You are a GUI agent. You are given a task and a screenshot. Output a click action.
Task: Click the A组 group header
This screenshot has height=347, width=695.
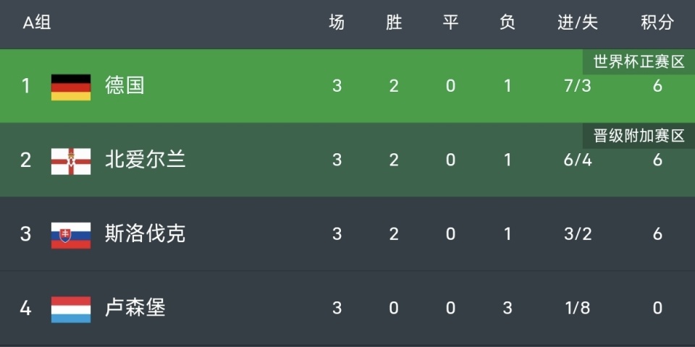pyautogui.click(x=37, y=23)
